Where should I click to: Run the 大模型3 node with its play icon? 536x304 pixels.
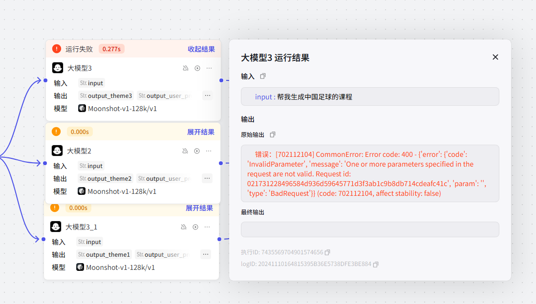point(197,68)
